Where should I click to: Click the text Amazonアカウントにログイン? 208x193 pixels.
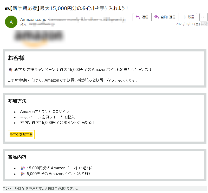coord(44,112)
